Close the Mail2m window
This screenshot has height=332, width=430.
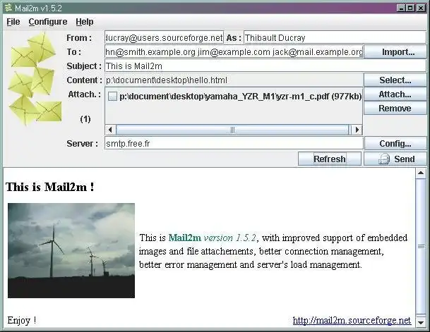click(420, 8)
